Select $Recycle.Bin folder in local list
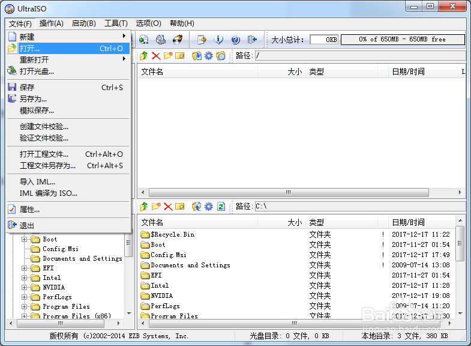This screenshot has width=471, height=346. point(167,234)
